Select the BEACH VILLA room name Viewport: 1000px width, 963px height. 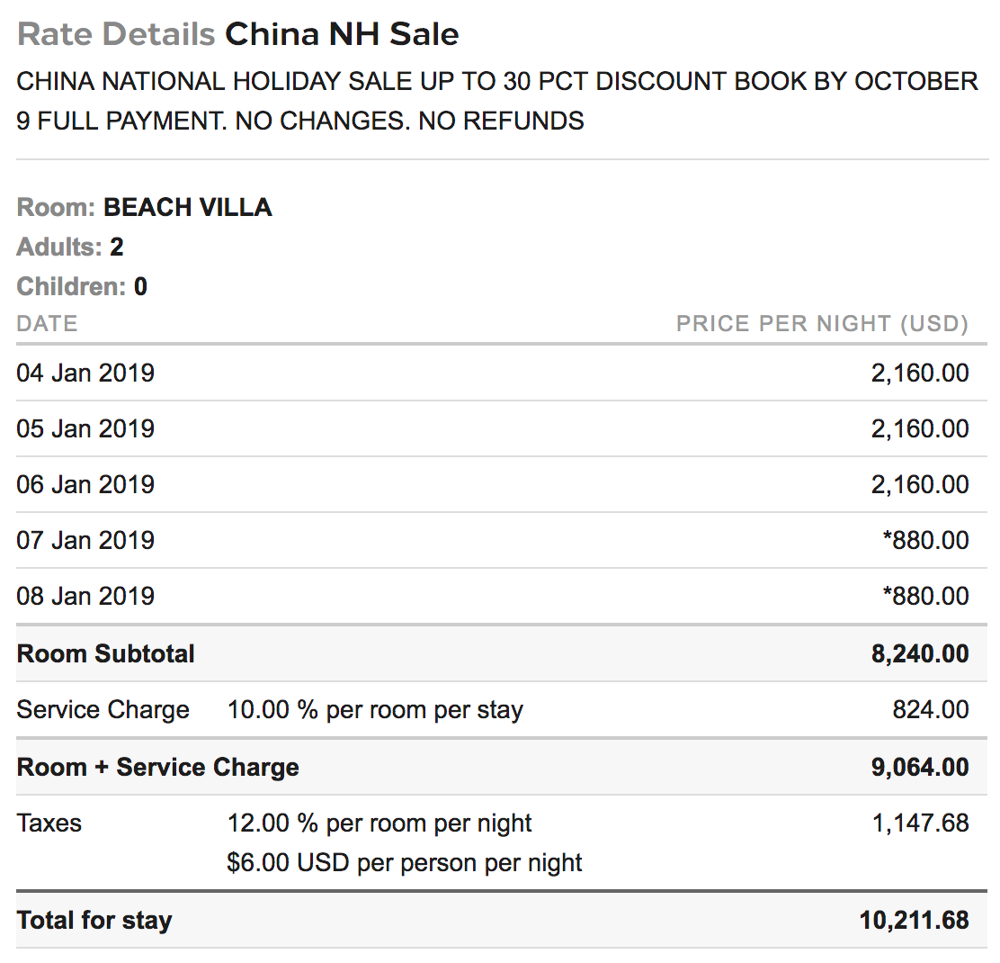tap(187, 207)
